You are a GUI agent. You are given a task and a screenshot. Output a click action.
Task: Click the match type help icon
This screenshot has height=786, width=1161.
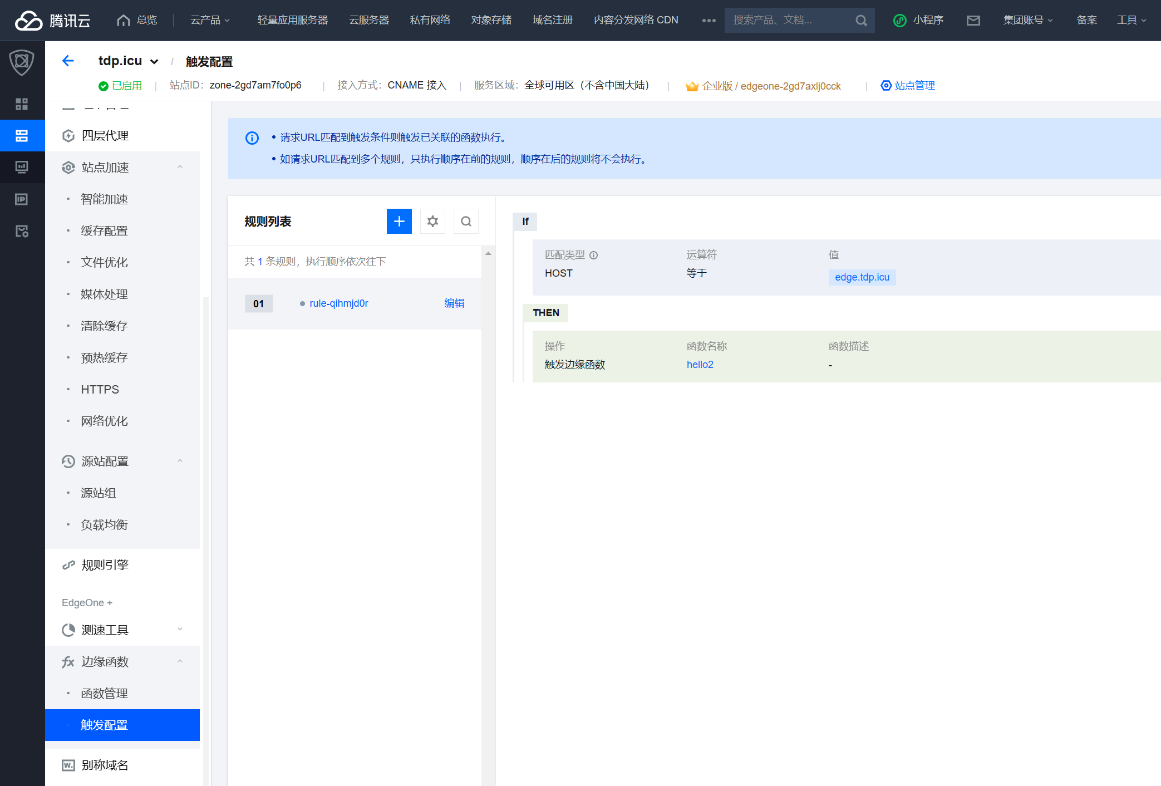pos(593,255)
